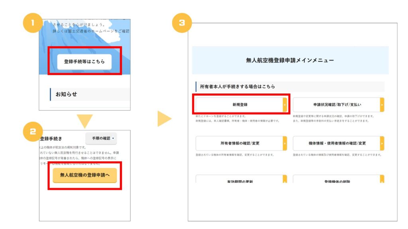
Task: Click the 登録手続等はこちら button
Action: tap(84, 62)
